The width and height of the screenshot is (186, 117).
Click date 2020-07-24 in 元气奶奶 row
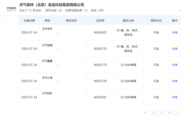coord(29,97)
